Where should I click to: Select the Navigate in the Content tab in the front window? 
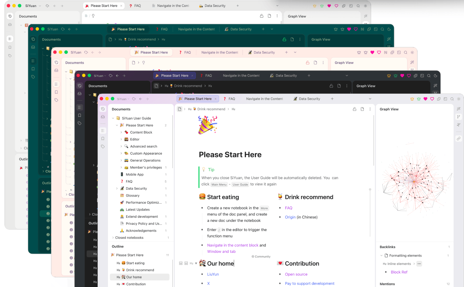click(x=264, y=99)
